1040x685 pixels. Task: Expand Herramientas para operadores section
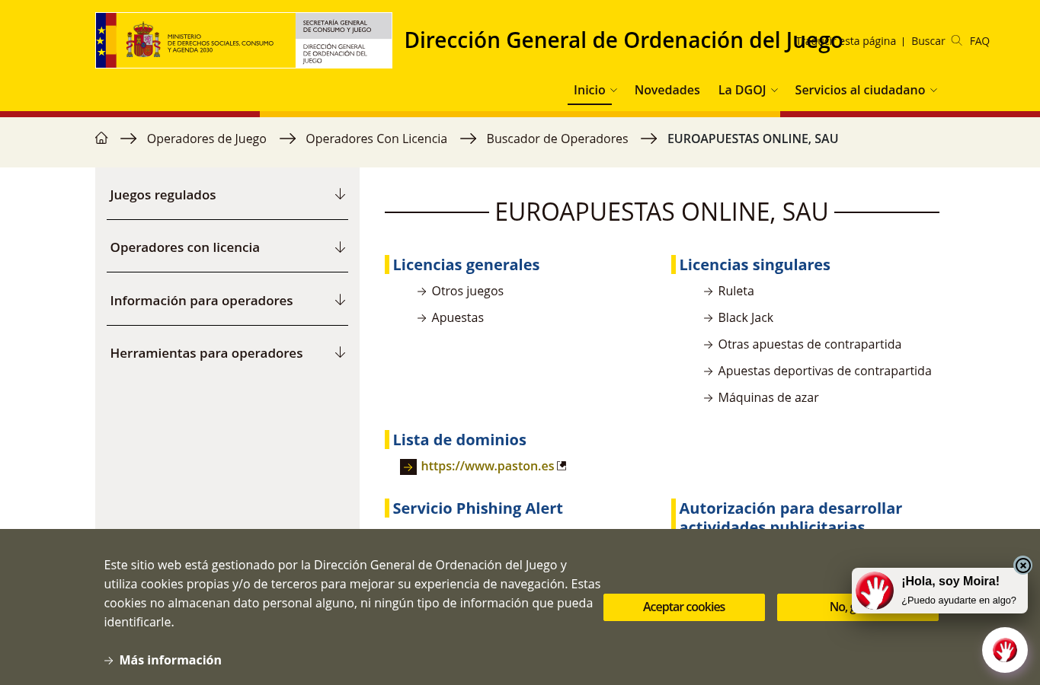pyautogui.click(x=227, y=353)
